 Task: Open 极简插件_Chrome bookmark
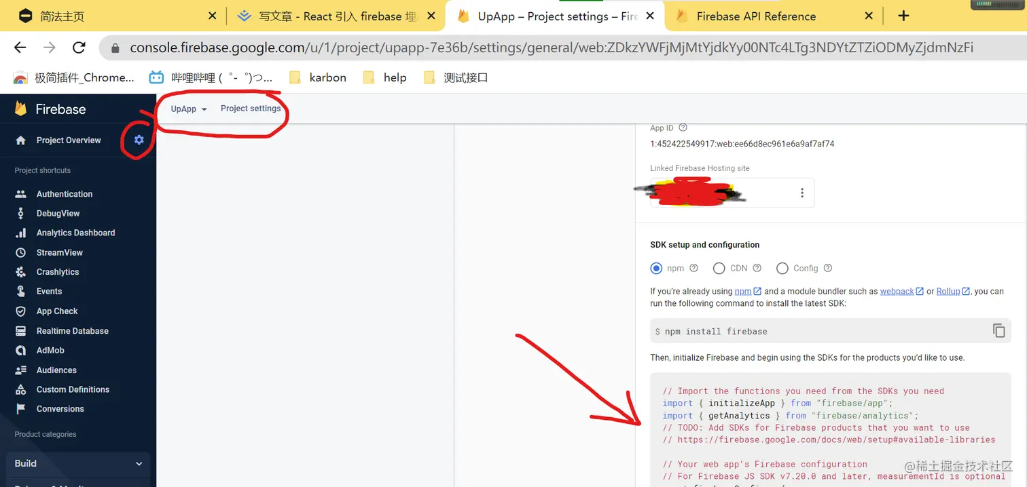[74, 77]
